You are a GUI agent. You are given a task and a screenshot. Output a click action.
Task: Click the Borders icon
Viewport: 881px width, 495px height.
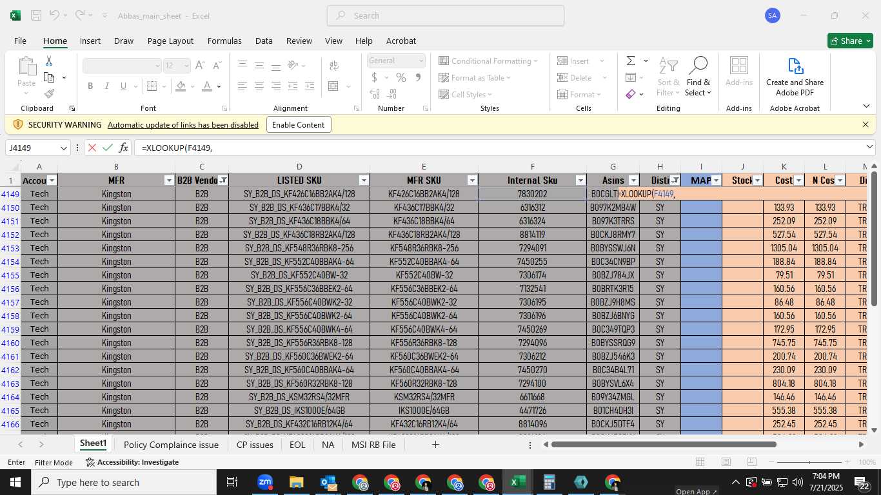pyautogui.click(x=152, y=86)
